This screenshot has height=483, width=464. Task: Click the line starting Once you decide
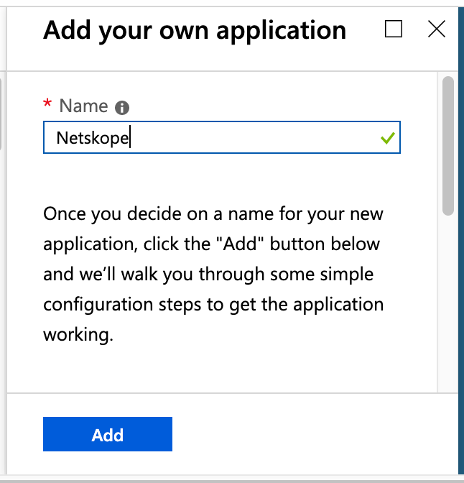tap(213, 213)
